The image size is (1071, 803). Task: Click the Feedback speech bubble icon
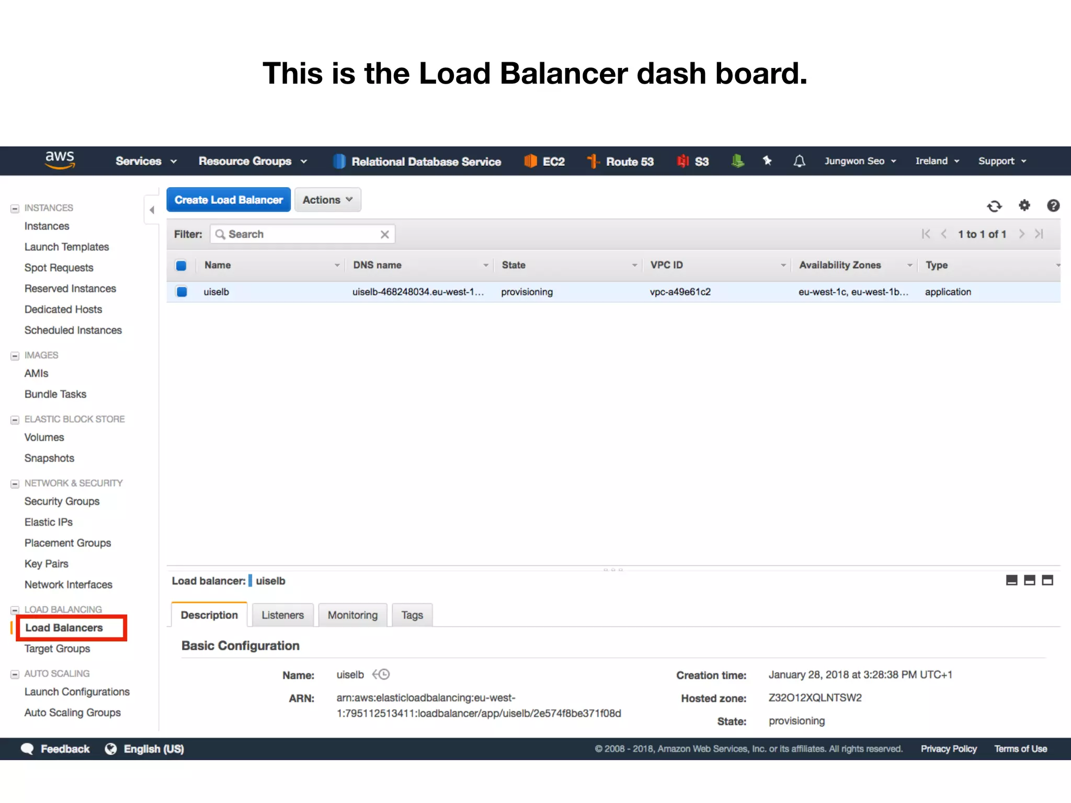point(27,749)
